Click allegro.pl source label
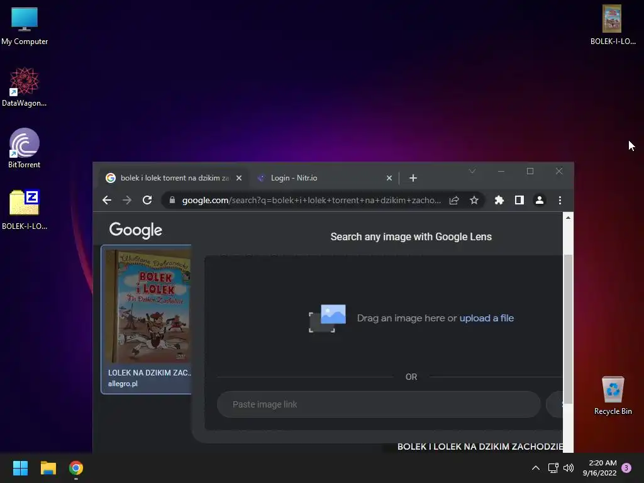 (x=123, y=384)
